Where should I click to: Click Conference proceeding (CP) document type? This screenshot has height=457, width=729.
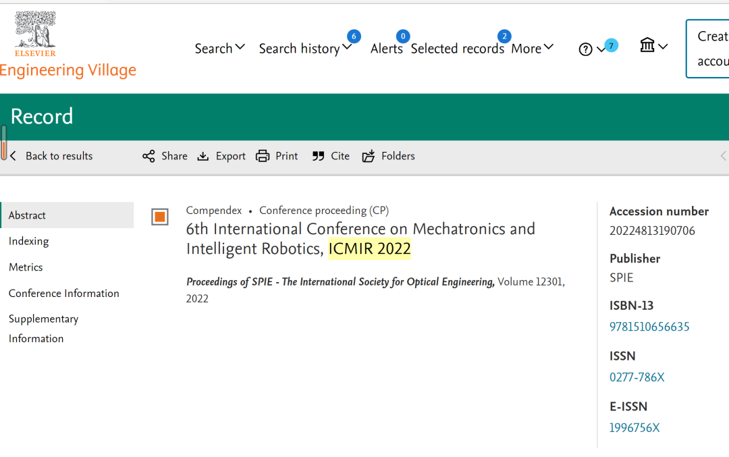click(x=324, y=211)
